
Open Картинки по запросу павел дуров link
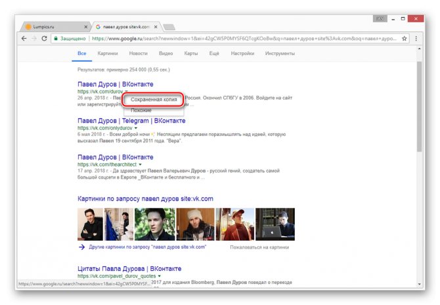tap(145, 199)
